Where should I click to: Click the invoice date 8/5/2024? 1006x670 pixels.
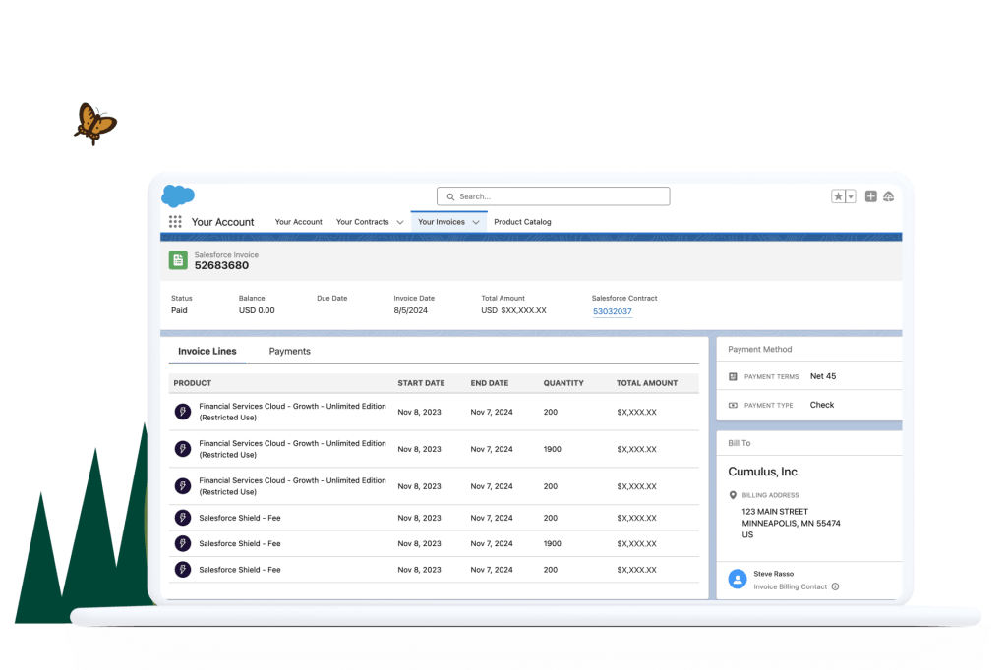pos(411,310)
